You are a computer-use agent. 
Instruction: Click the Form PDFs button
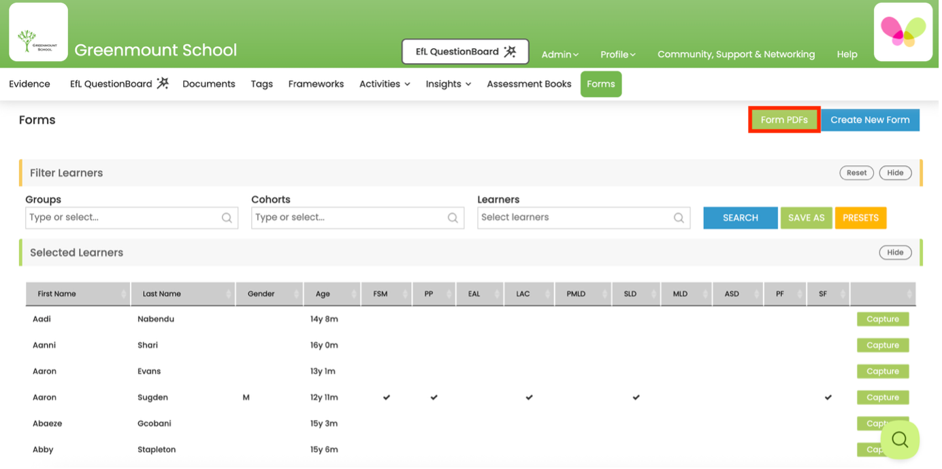(x=783, y=120)
